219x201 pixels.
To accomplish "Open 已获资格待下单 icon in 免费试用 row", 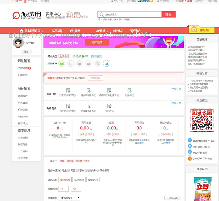I will (x=68, y=90).
